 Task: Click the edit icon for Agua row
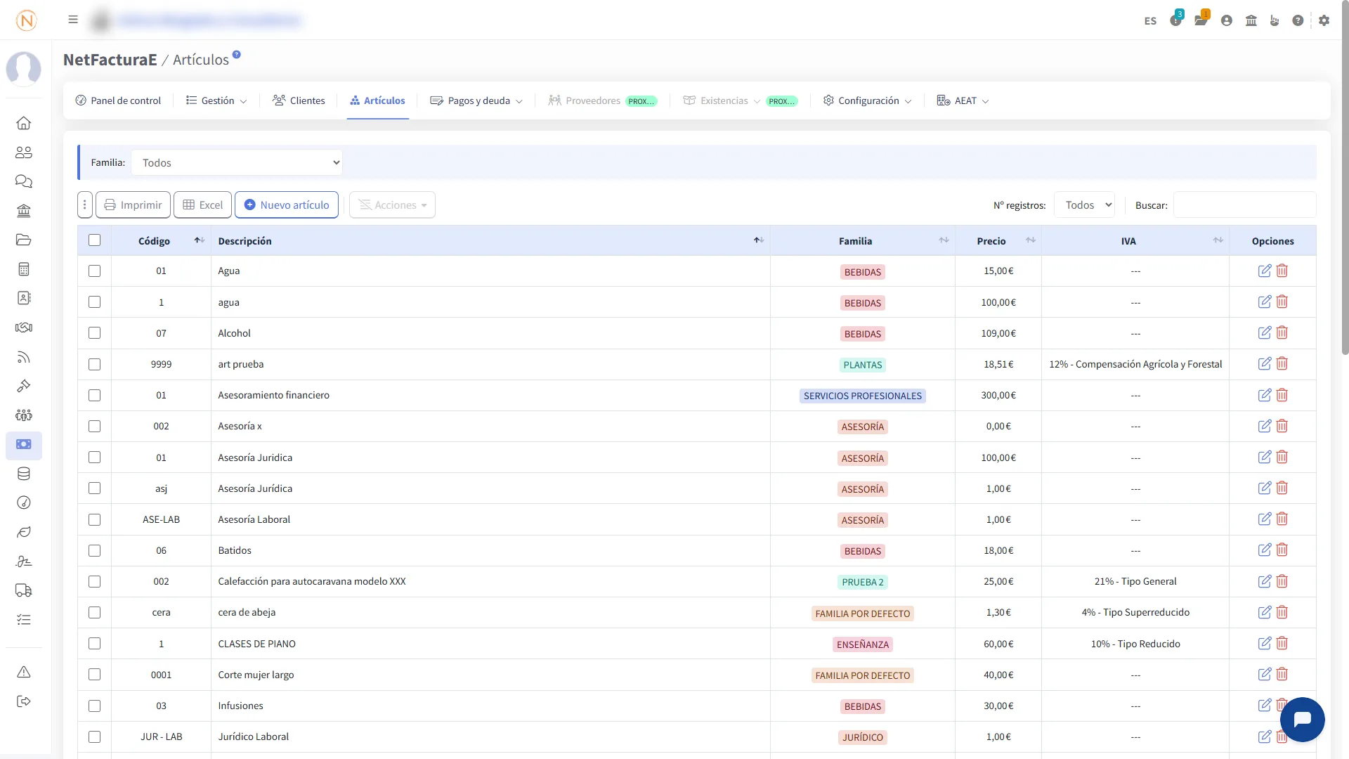click(1264, 271)
